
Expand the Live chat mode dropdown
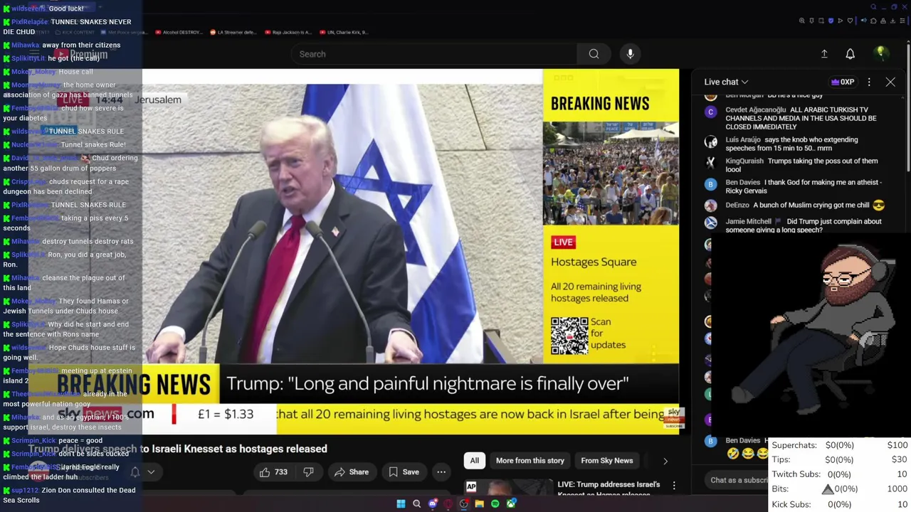(x=726, y=82)
